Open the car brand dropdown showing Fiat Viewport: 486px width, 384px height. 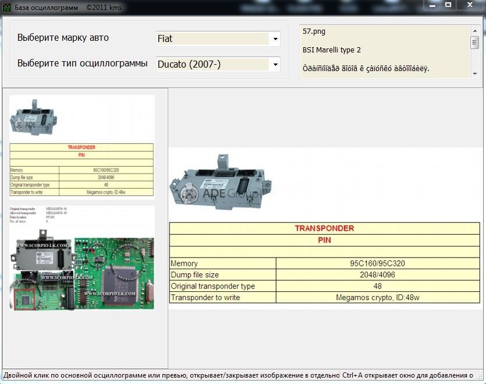275,38
